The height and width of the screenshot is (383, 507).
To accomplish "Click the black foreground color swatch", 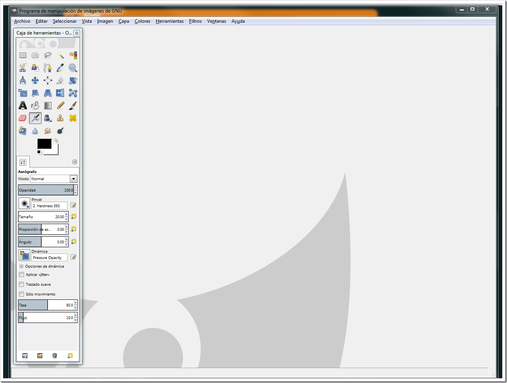I will point(44,144).
